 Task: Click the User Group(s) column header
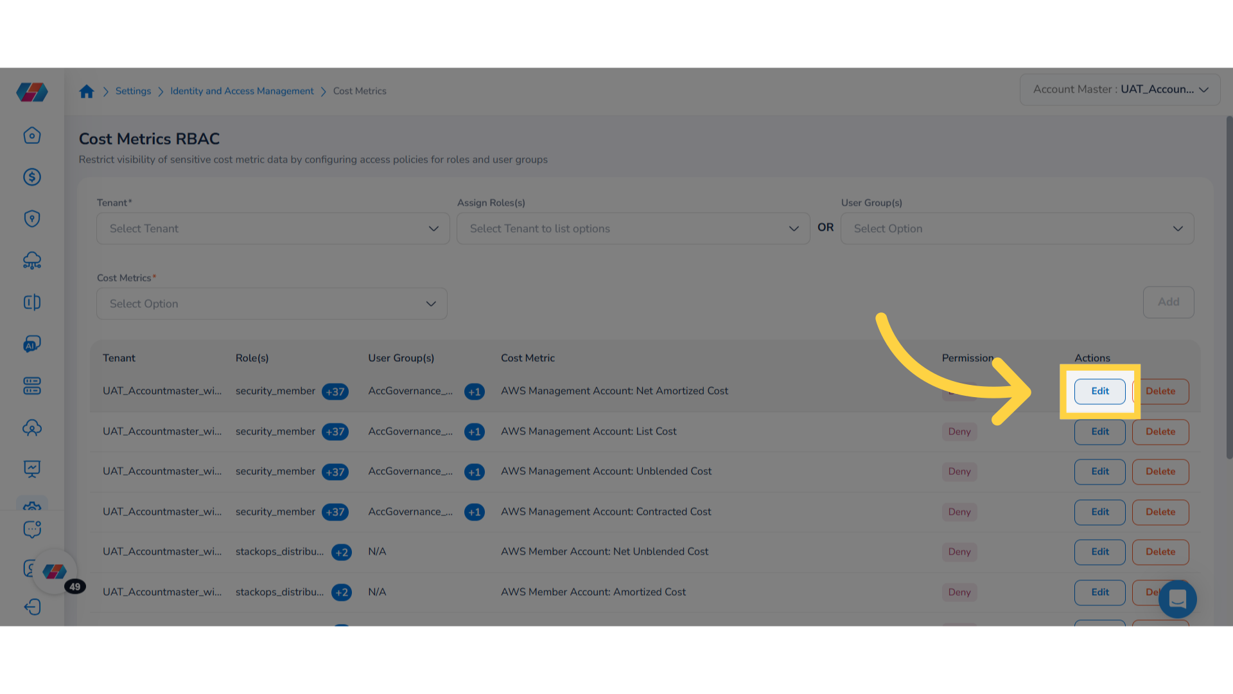click(401, 359)
